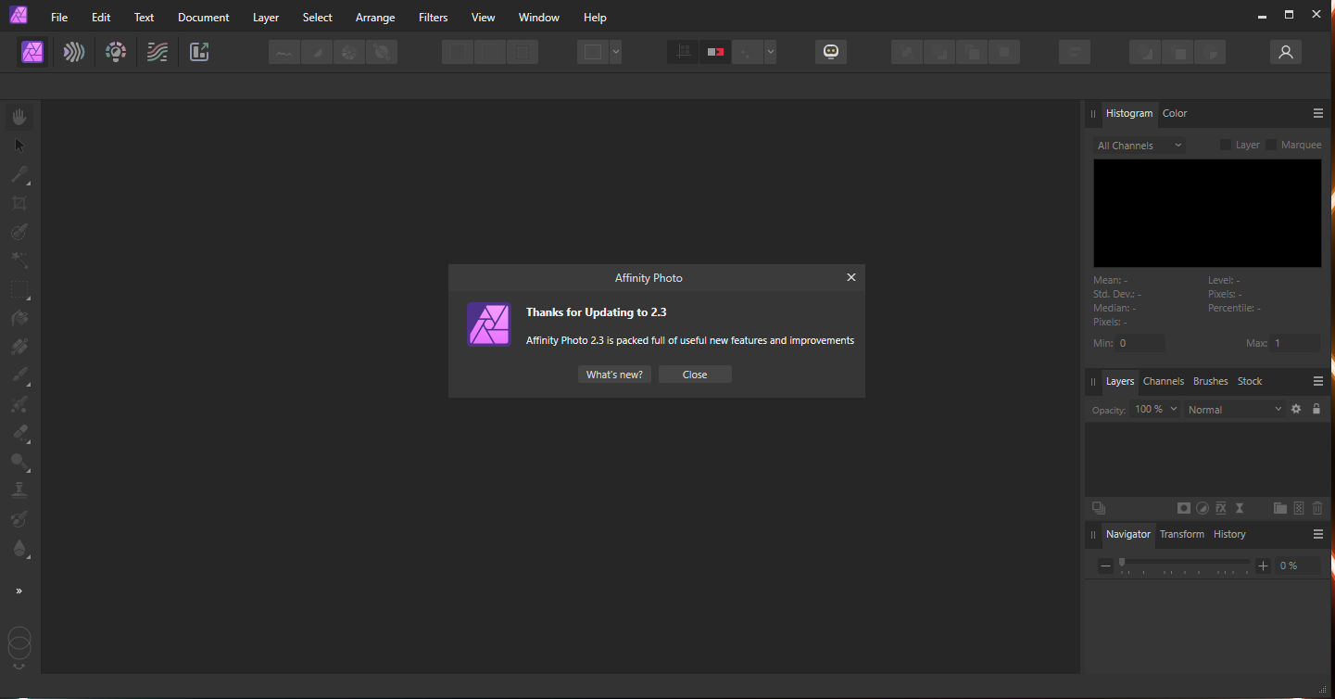Open the assistant robot icon
This screenshot has width=1335, height=699.
tap(831, 52)
